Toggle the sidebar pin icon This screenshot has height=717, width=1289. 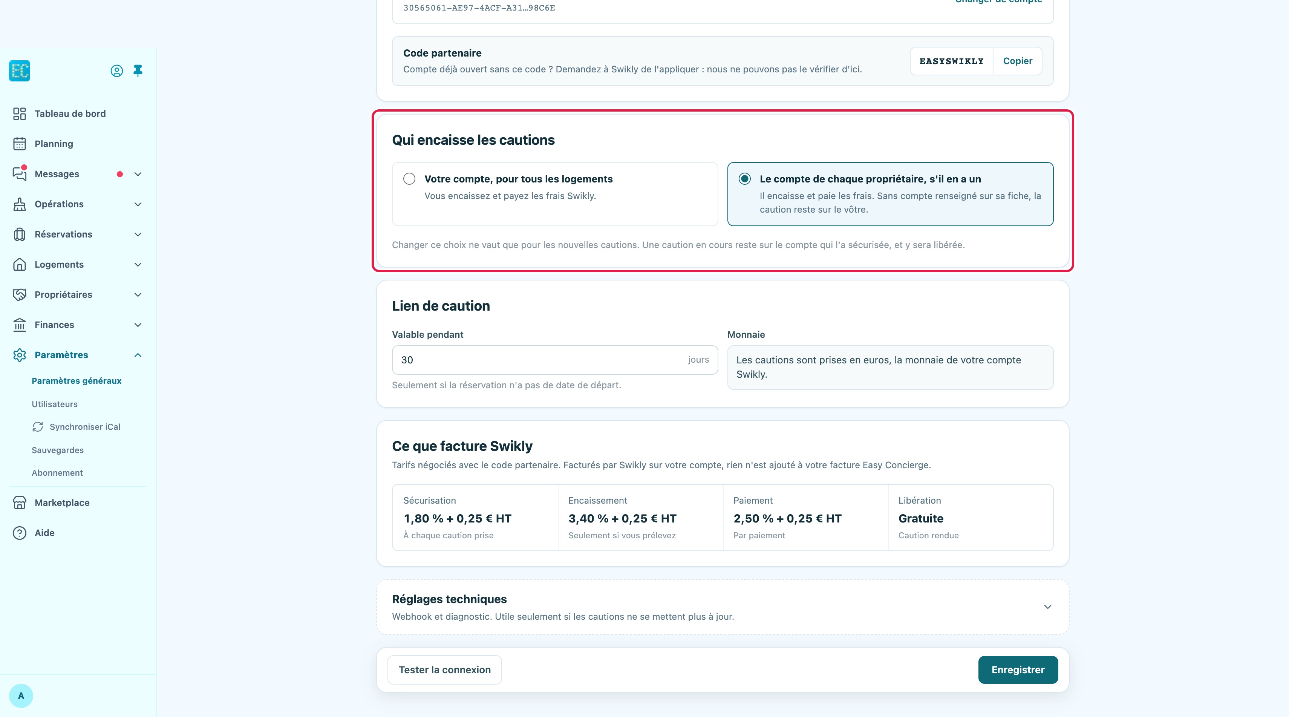138,70
